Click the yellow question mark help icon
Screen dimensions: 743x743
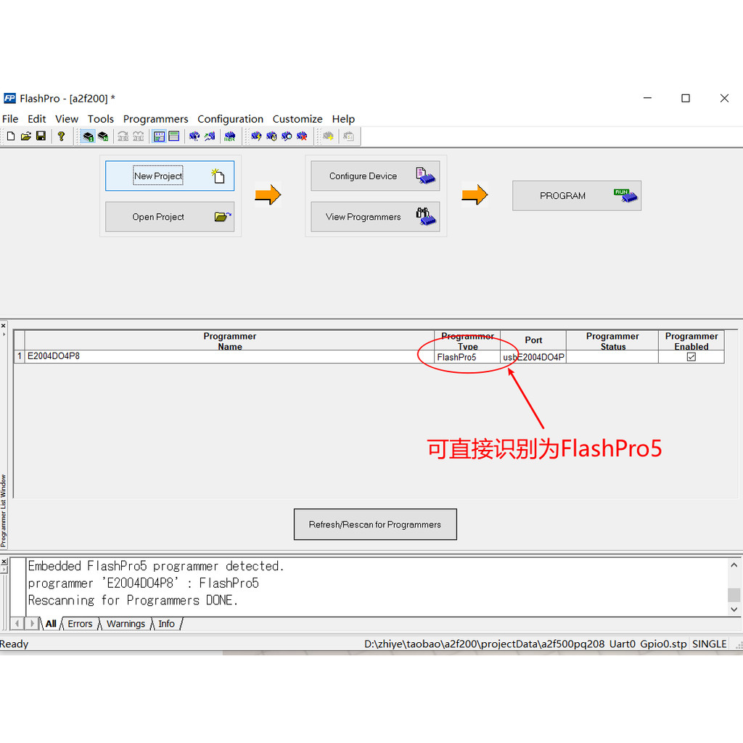pyautogui.click(x=61, y=136)
